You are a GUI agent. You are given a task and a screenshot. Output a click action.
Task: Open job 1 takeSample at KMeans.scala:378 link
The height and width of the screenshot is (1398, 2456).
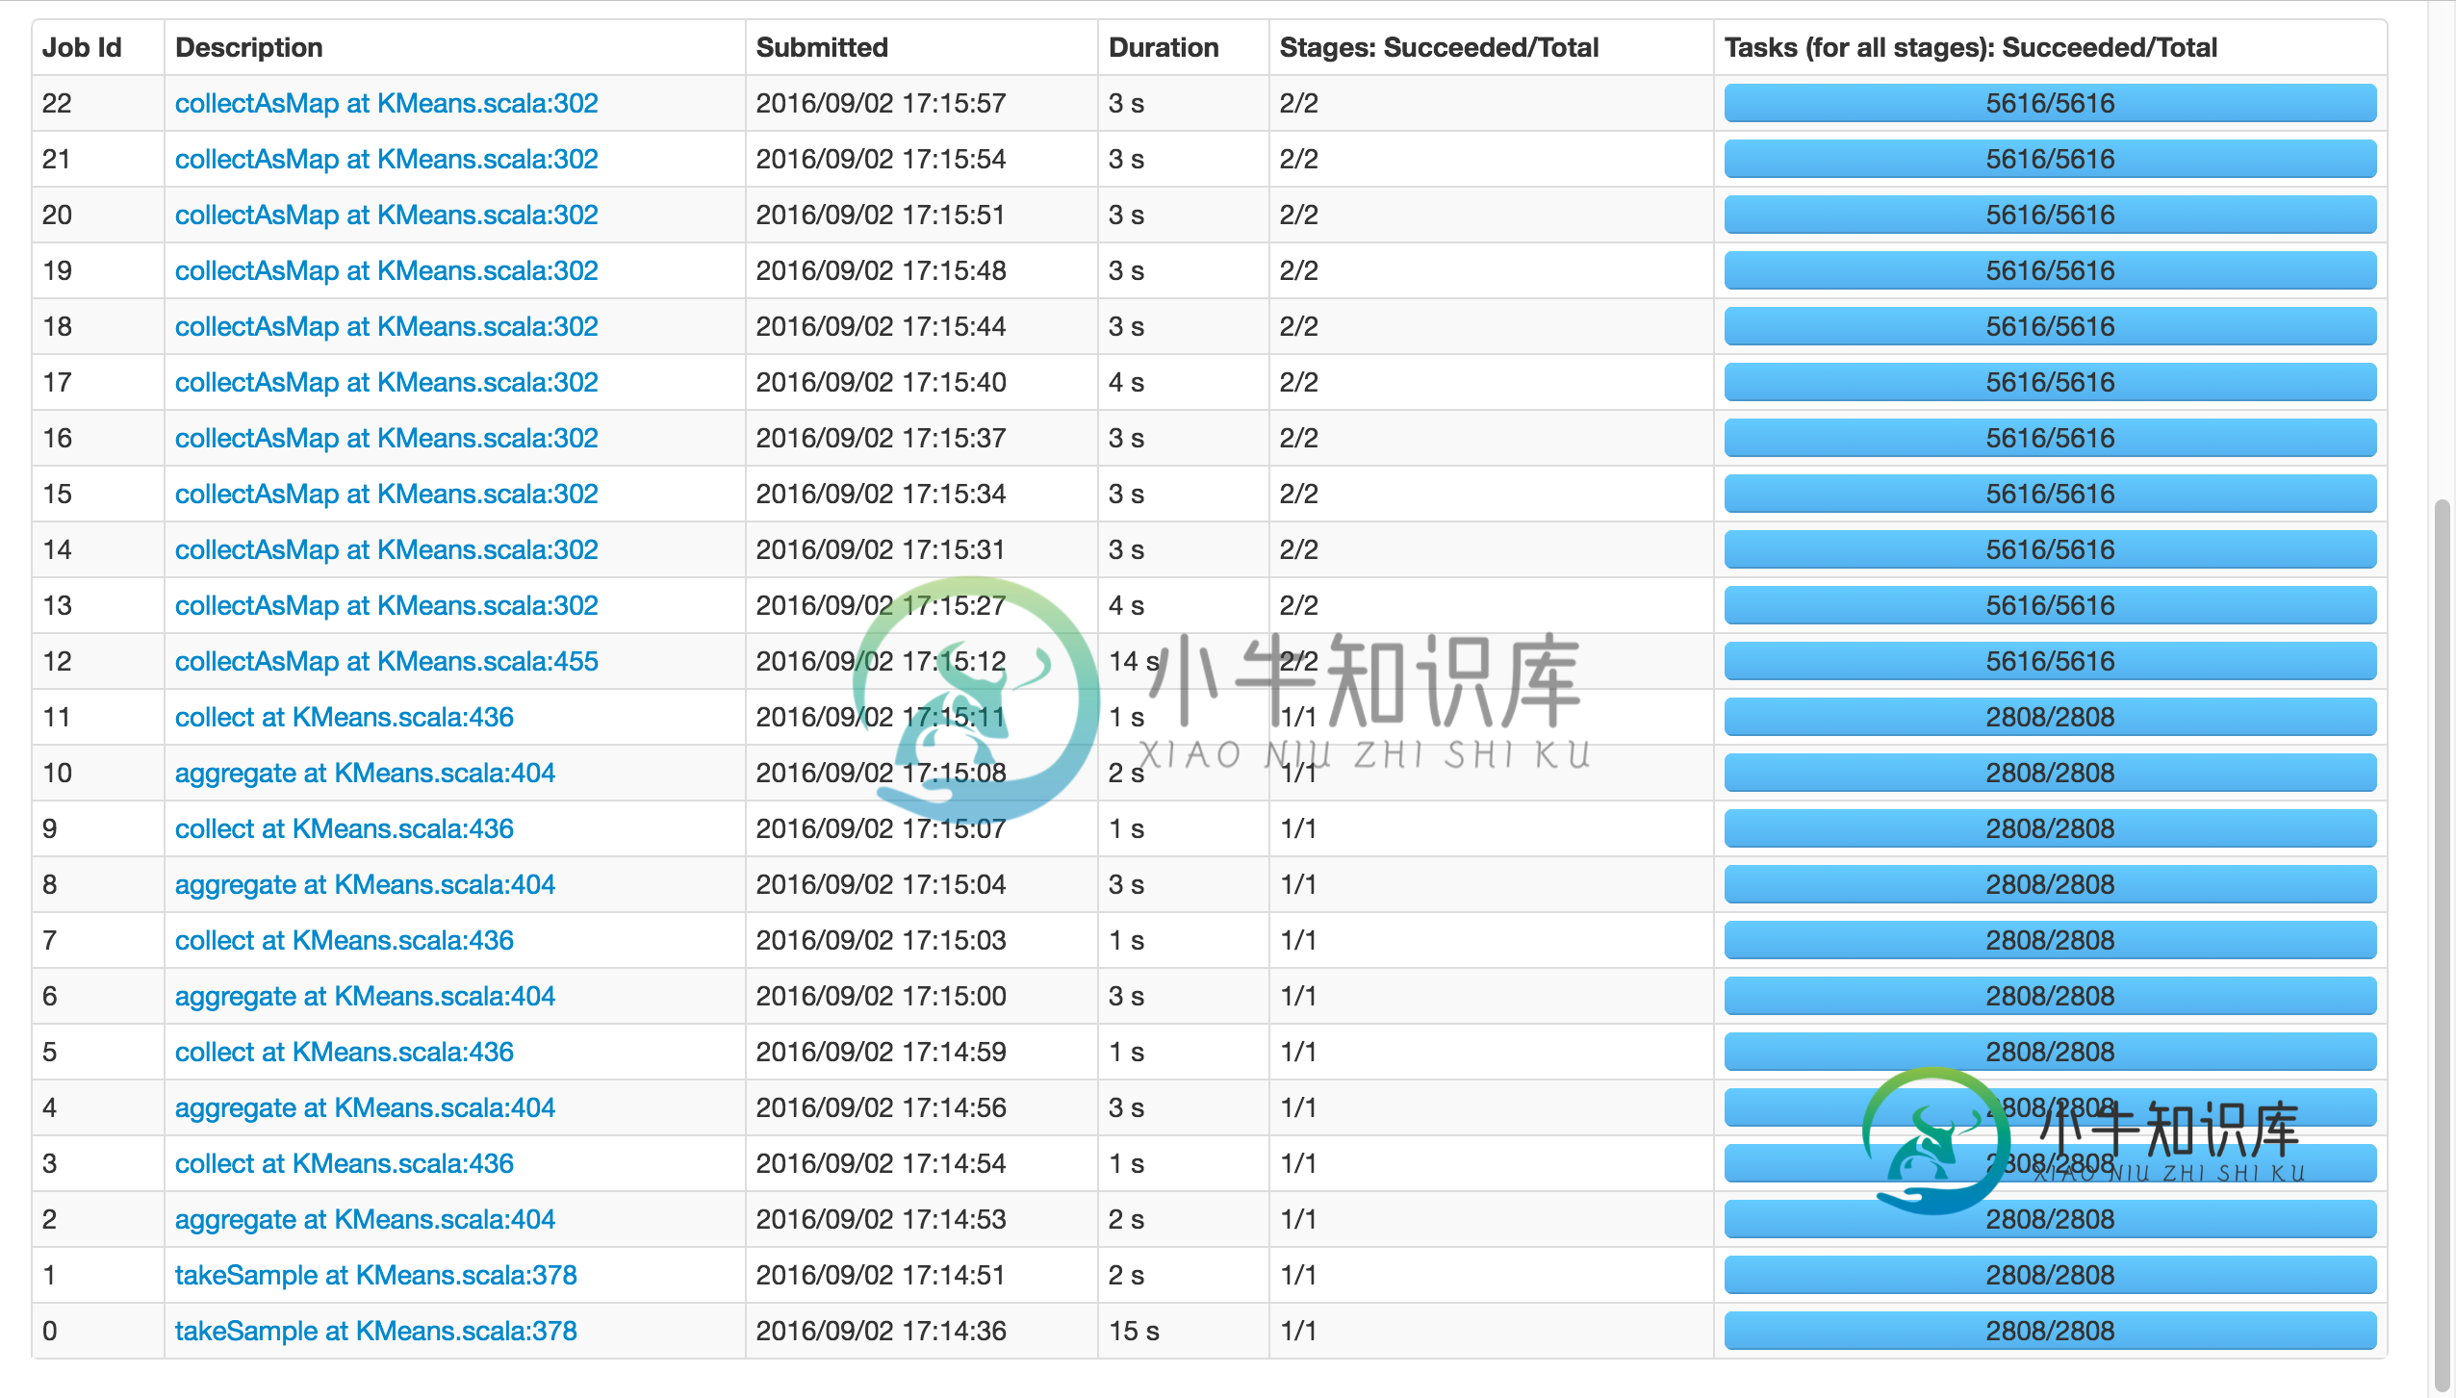tap(375, 1275)
